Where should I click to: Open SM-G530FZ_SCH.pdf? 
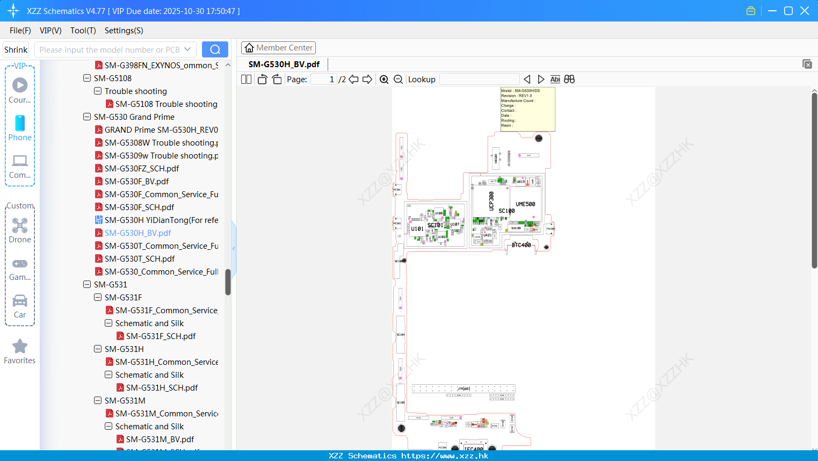point(142,168)
